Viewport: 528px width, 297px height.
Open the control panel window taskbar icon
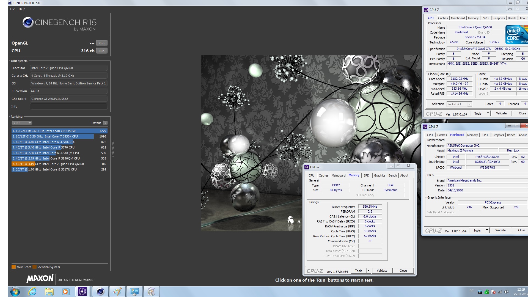(x=134, y=291)
